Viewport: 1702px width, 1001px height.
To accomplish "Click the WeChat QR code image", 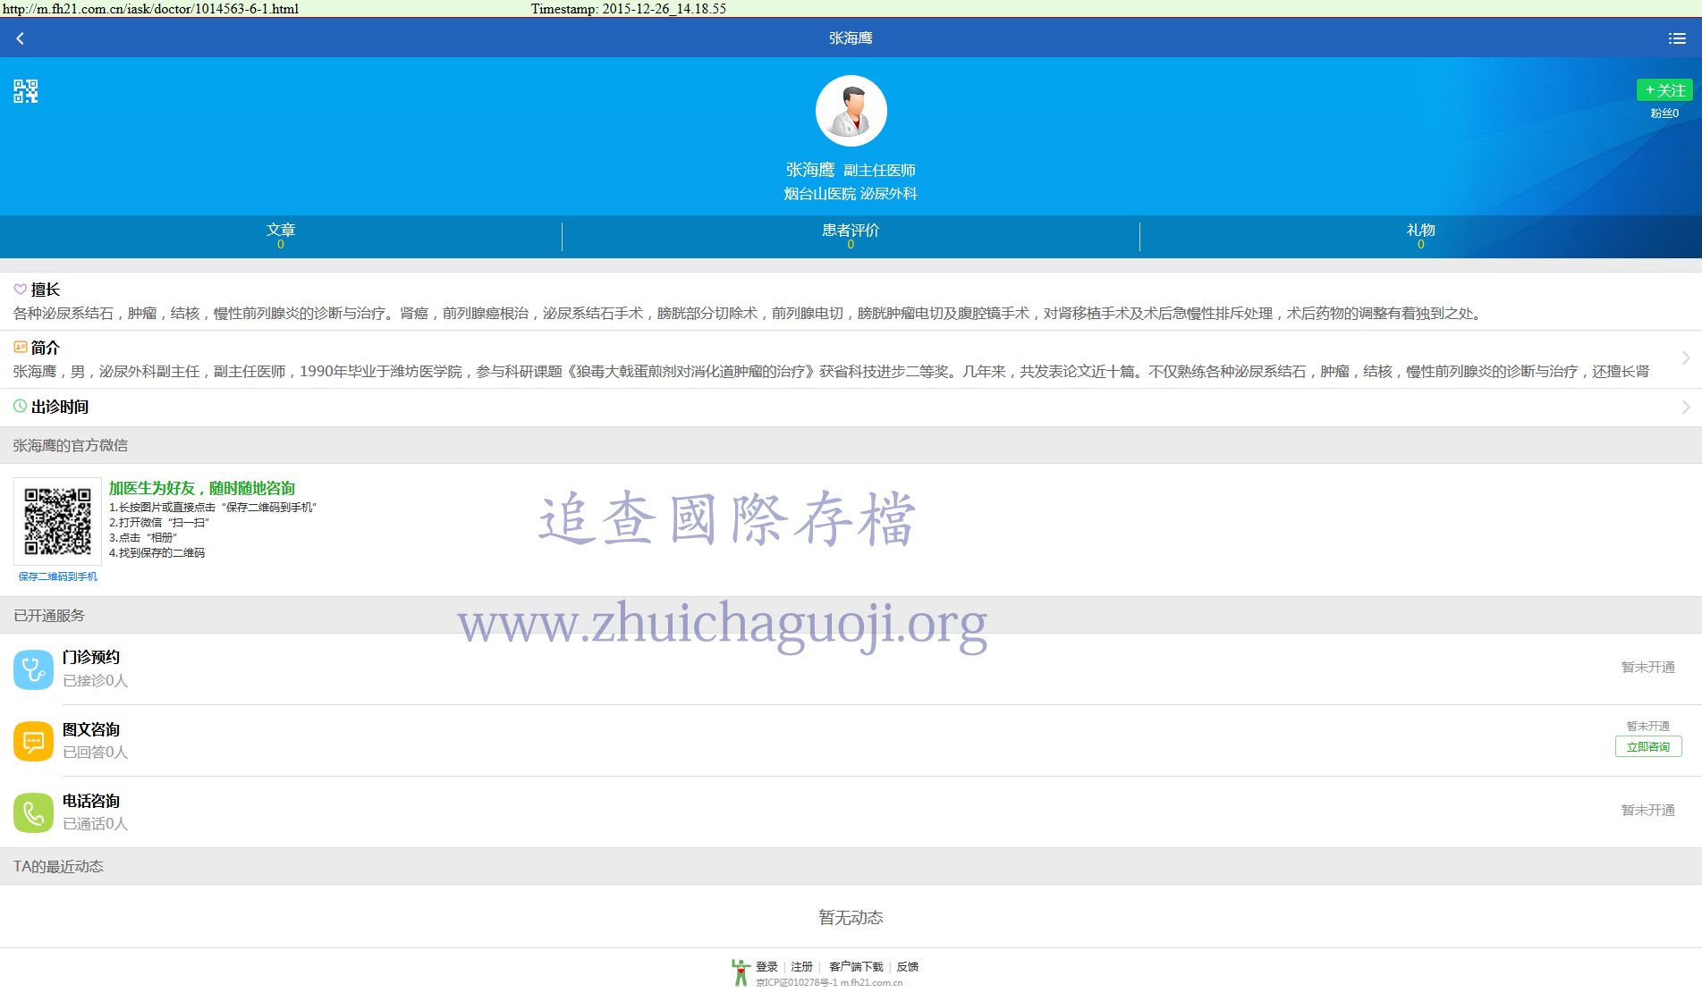I will pos(58,521).
